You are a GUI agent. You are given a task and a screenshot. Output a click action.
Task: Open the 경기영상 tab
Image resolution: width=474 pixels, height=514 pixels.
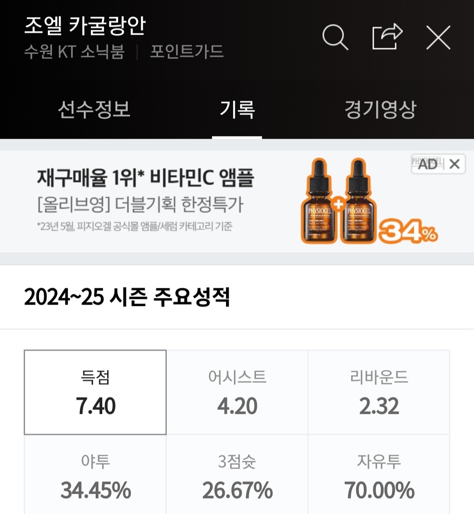380,109
